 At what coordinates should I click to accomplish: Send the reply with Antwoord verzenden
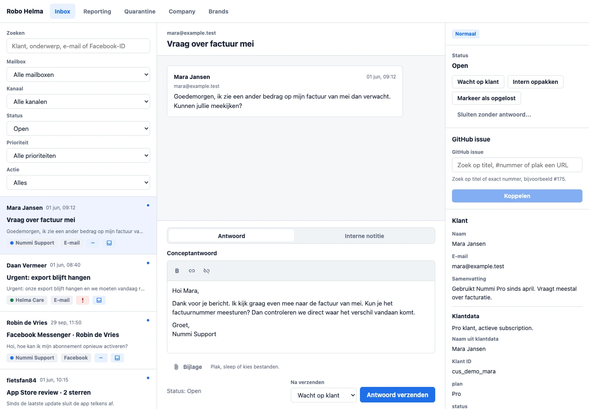(398, 395)
